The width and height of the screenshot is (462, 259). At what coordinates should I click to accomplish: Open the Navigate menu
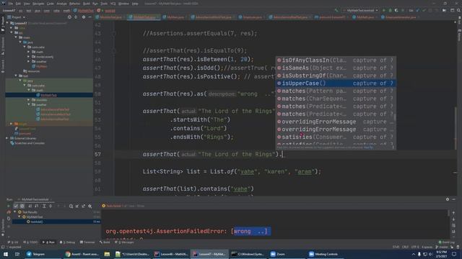click(38, 4)
